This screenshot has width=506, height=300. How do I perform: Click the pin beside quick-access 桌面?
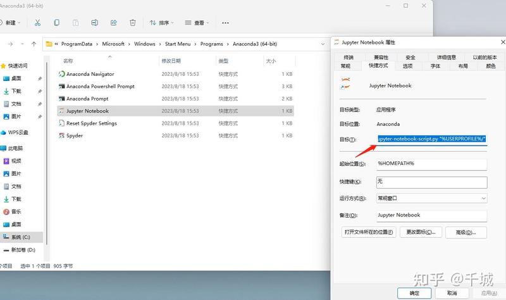tap(40, 78)
